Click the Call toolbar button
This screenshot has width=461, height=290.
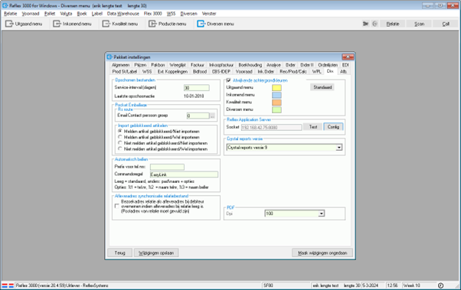tap(446, 24)
